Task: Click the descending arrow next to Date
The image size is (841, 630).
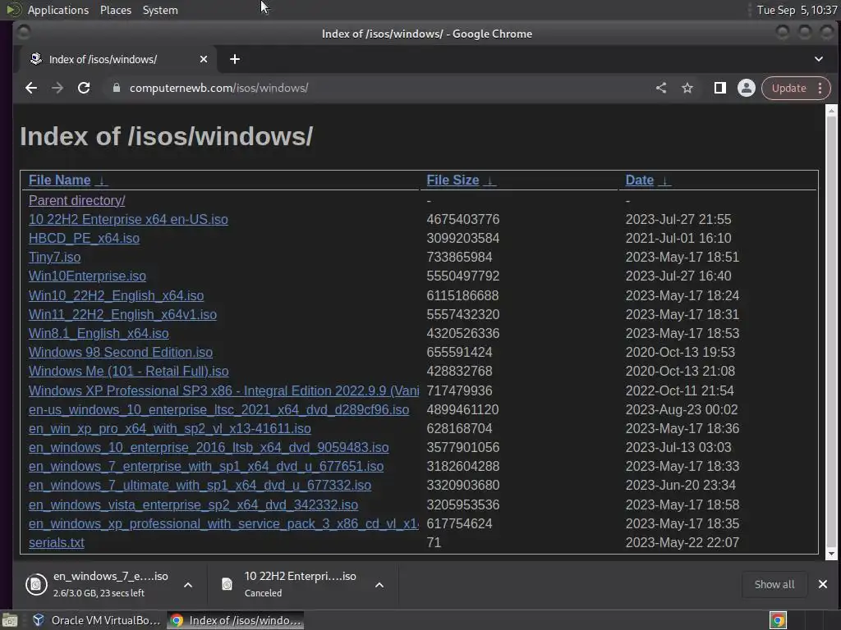Action: 664,180
